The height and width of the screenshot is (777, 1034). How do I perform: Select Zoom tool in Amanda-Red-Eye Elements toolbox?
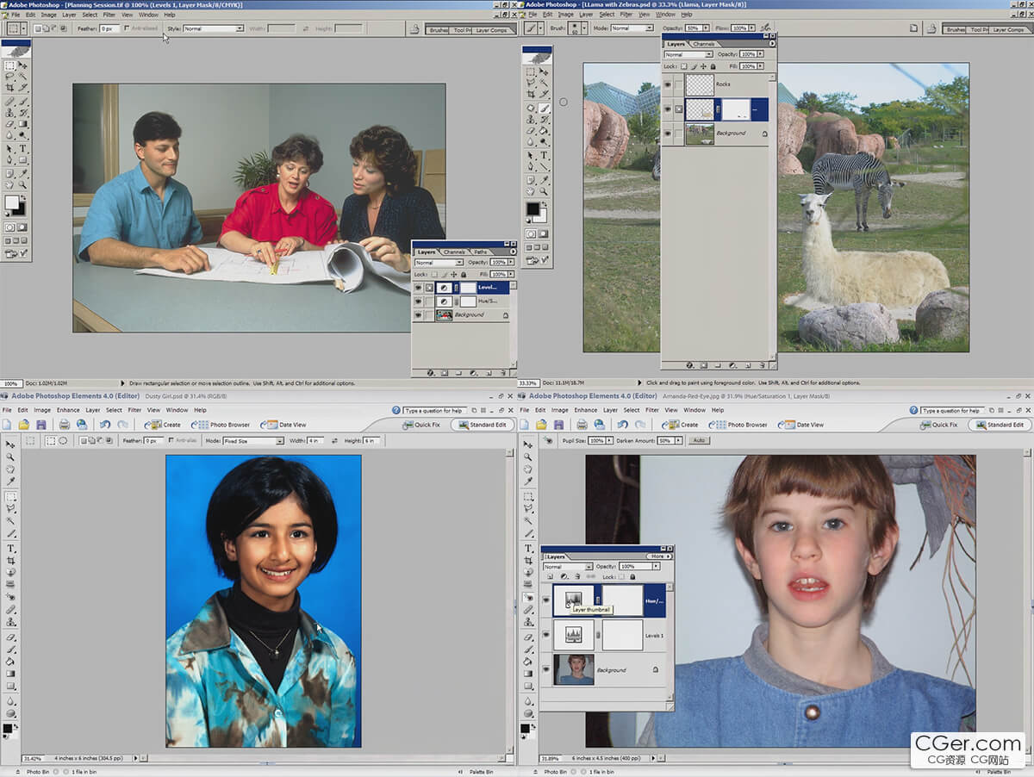click(528, 457)
